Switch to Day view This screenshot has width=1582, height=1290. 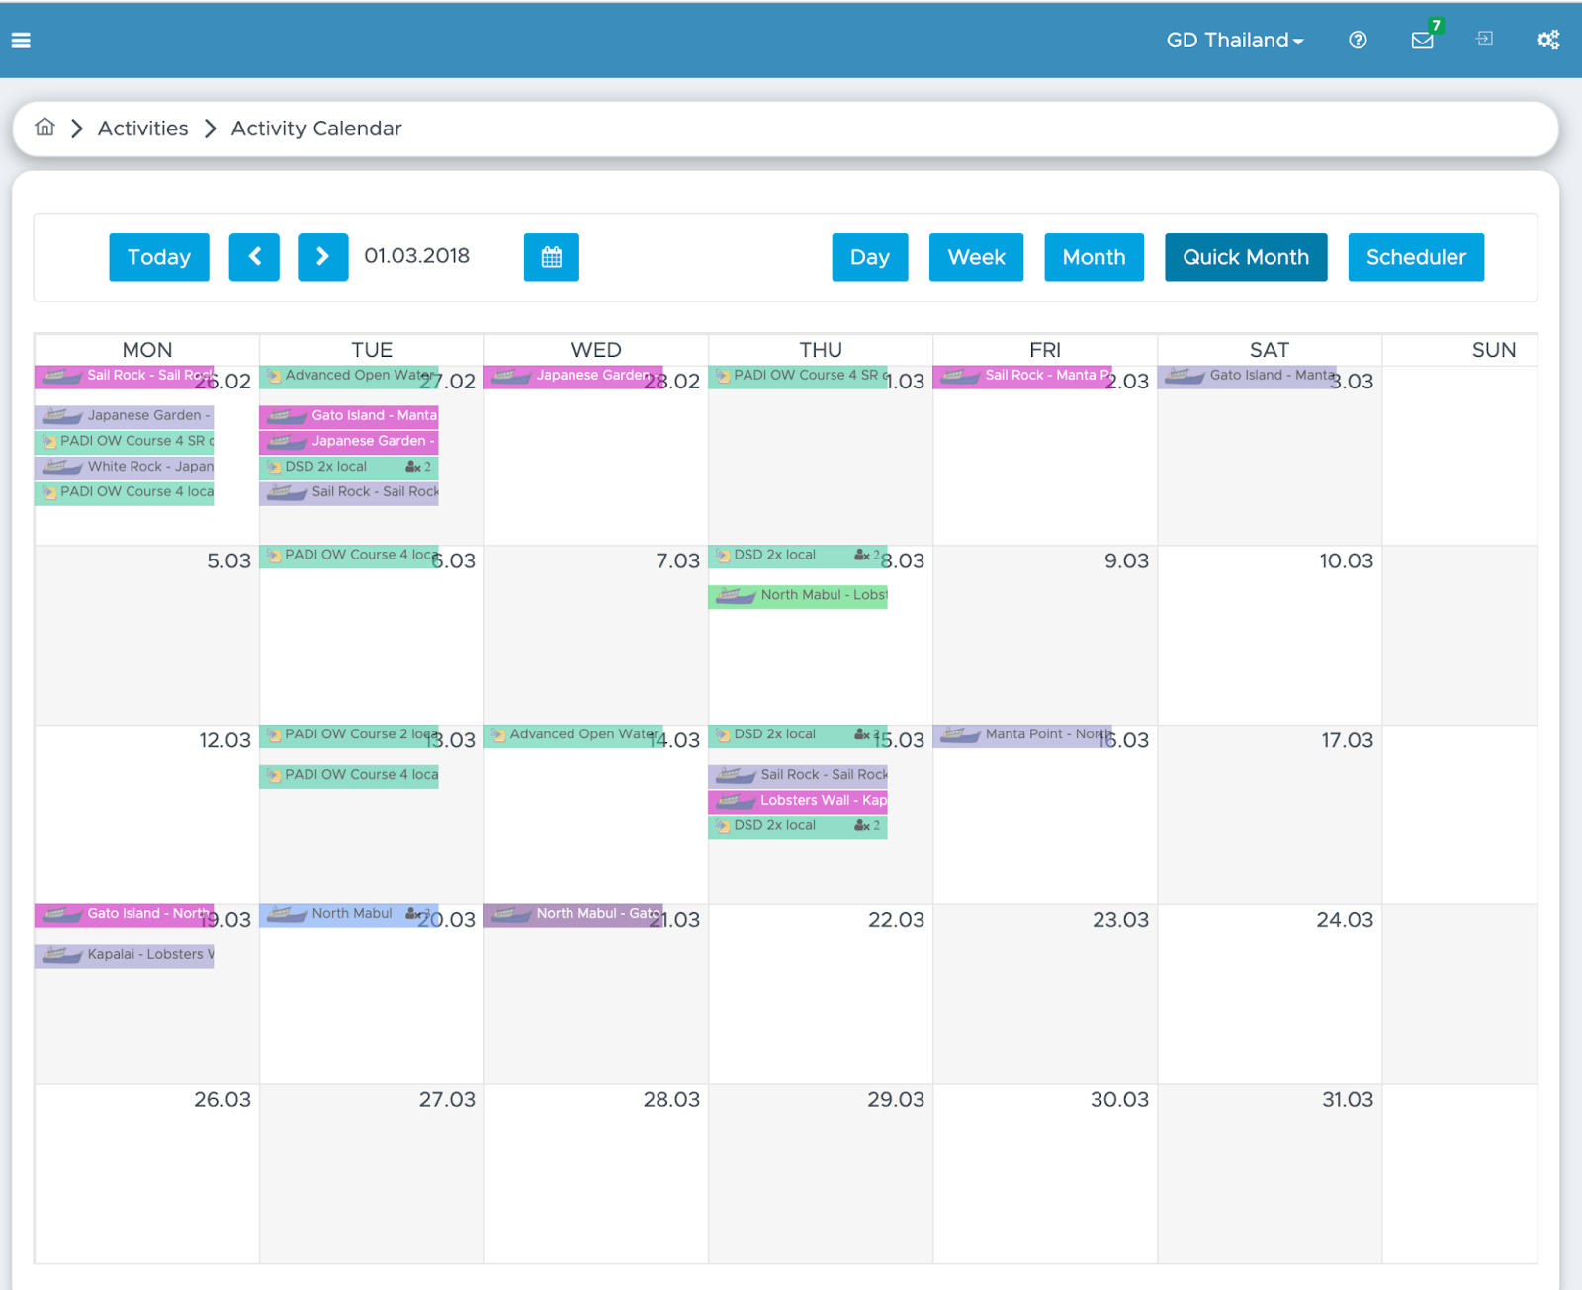pos(870,257)
